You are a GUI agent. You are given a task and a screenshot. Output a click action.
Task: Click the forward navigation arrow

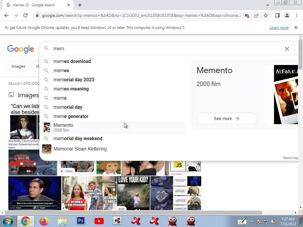click(16, 15)
